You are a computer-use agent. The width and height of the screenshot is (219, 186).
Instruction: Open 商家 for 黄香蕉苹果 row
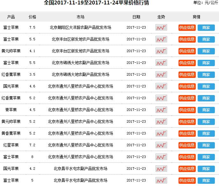tap(206, 134)
